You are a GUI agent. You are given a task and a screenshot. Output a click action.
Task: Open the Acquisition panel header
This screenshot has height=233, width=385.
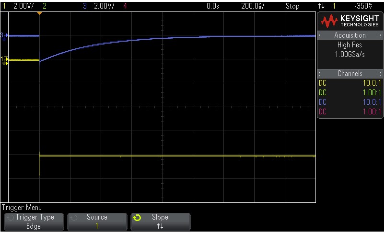(350, 35)
